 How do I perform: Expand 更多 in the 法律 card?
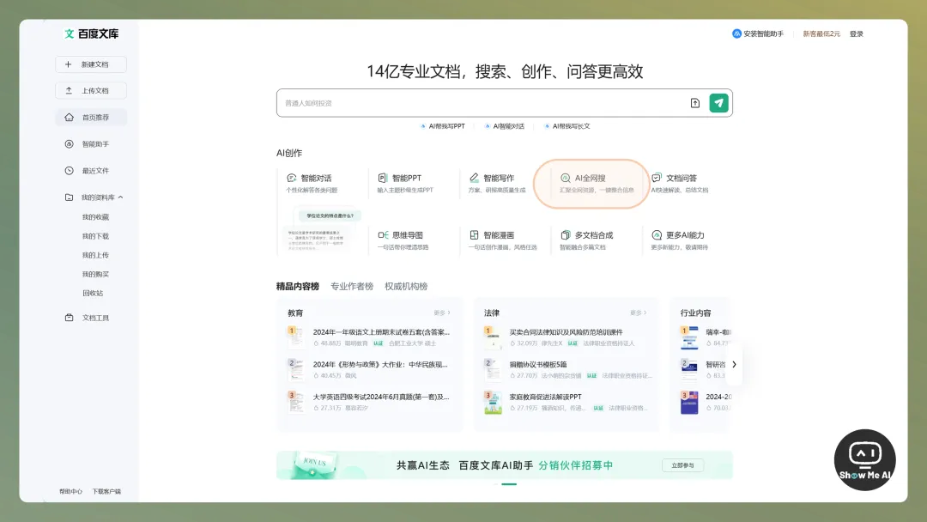(x=638, y=313)
